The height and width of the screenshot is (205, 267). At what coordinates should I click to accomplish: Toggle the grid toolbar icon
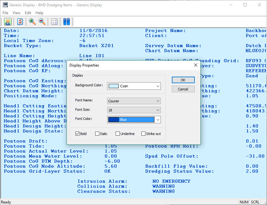(x=54, y=22)
